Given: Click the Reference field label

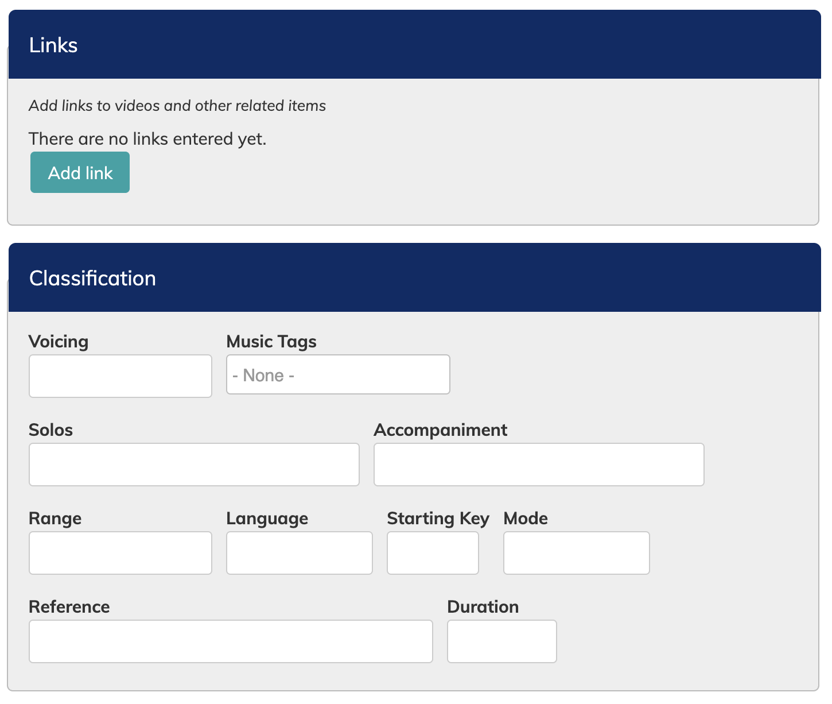Looking at the screenshot, I should tap(69, 607).
